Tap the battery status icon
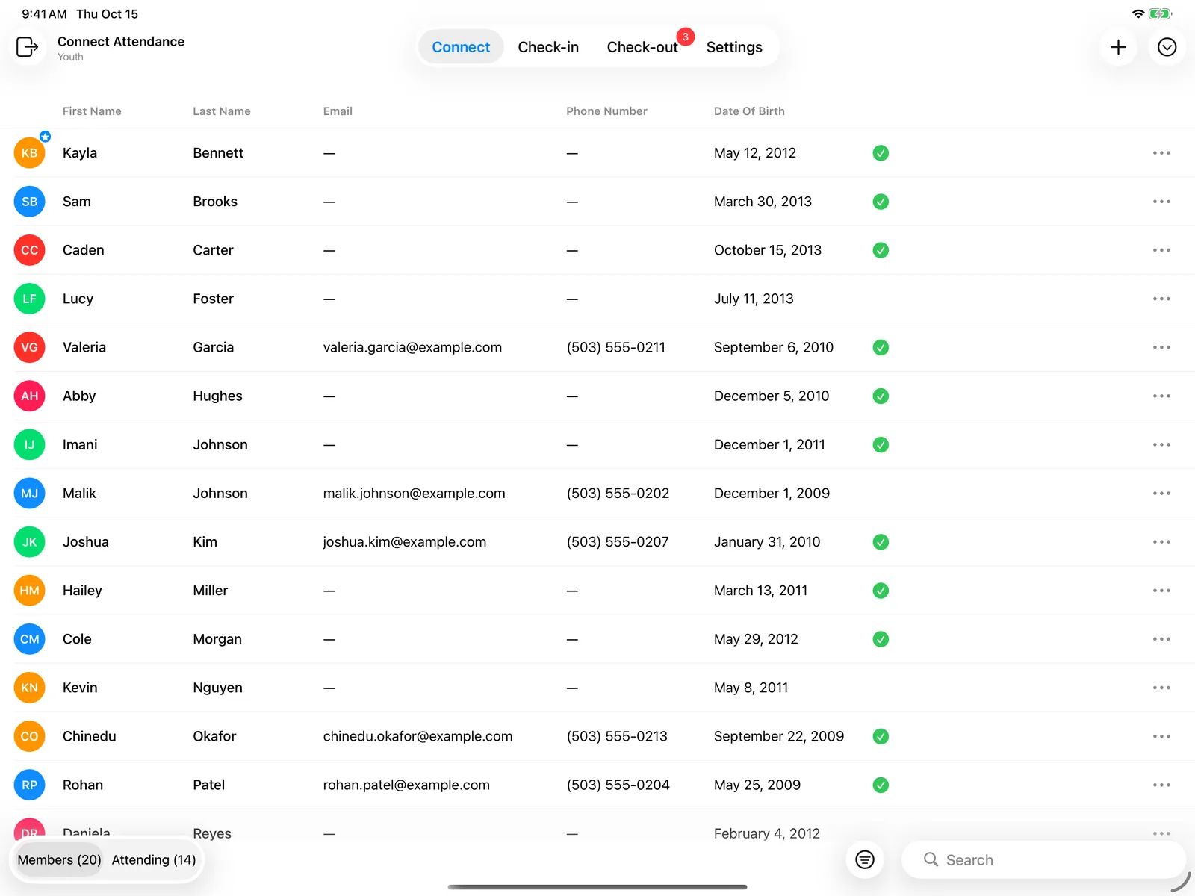1195x896 pixels. [x=1161, y=13]
